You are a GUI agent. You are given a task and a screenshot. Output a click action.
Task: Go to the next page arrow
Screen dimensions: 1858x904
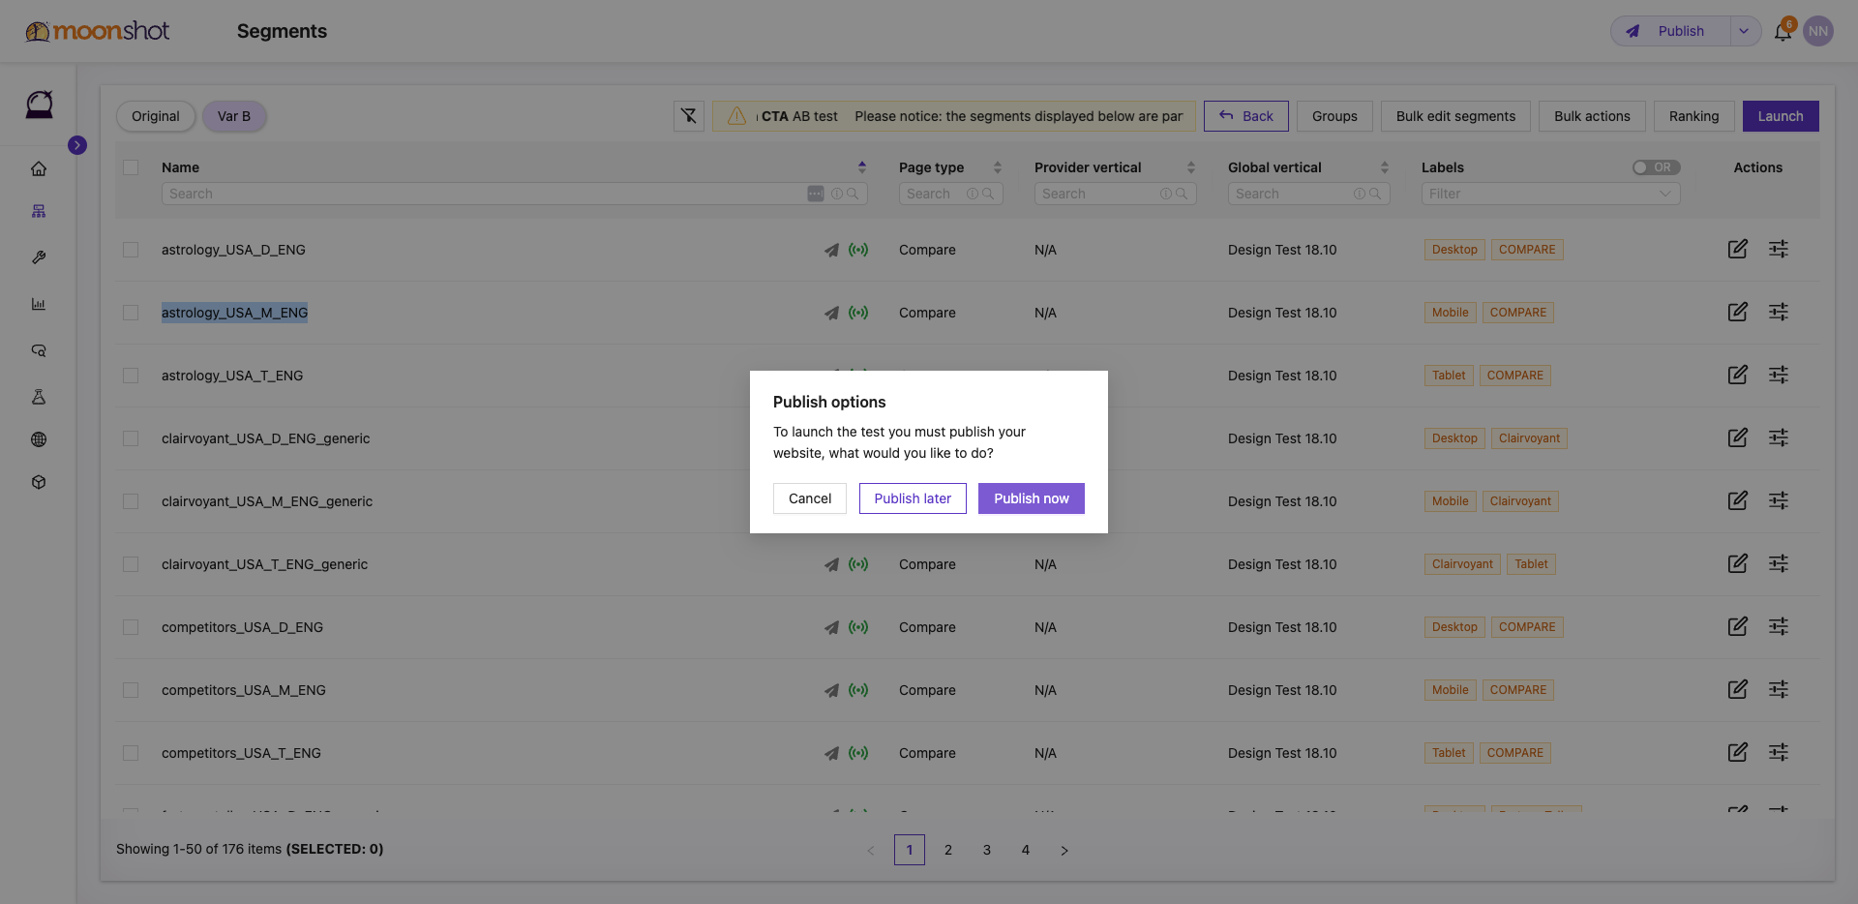pos(1064,850)
